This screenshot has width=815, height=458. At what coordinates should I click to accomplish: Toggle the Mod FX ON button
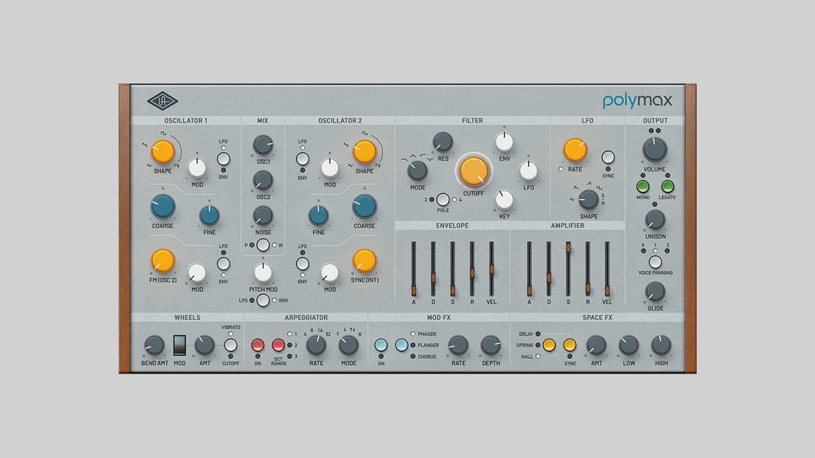(x=381, y=345)
